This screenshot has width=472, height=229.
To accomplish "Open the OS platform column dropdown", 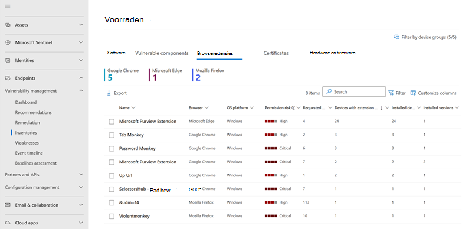I will [x=252, y=108].
